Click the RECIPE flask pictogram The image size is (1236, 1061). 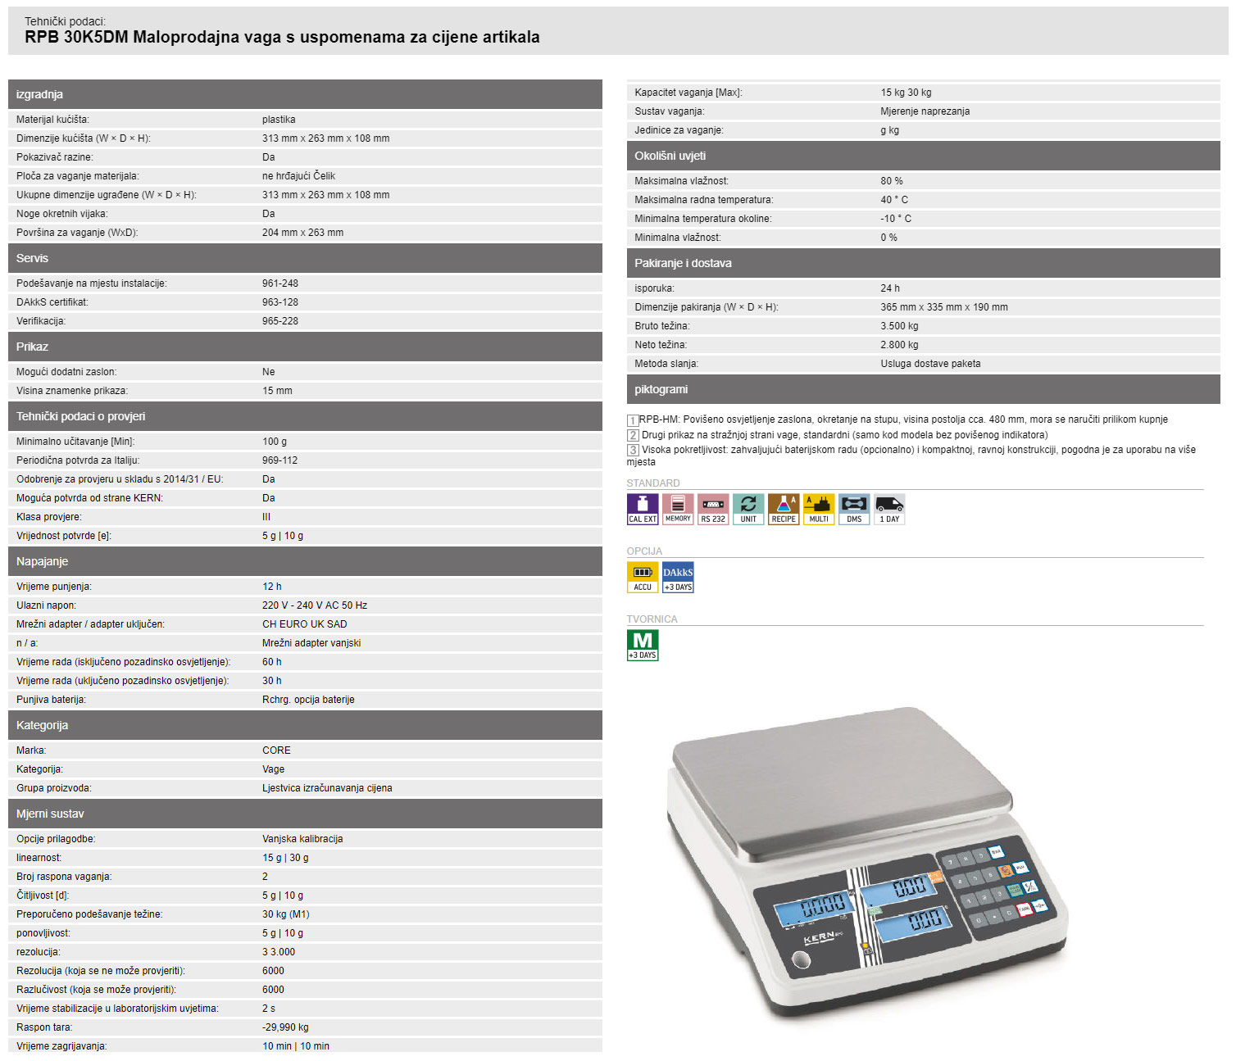(x=784, y=509)
